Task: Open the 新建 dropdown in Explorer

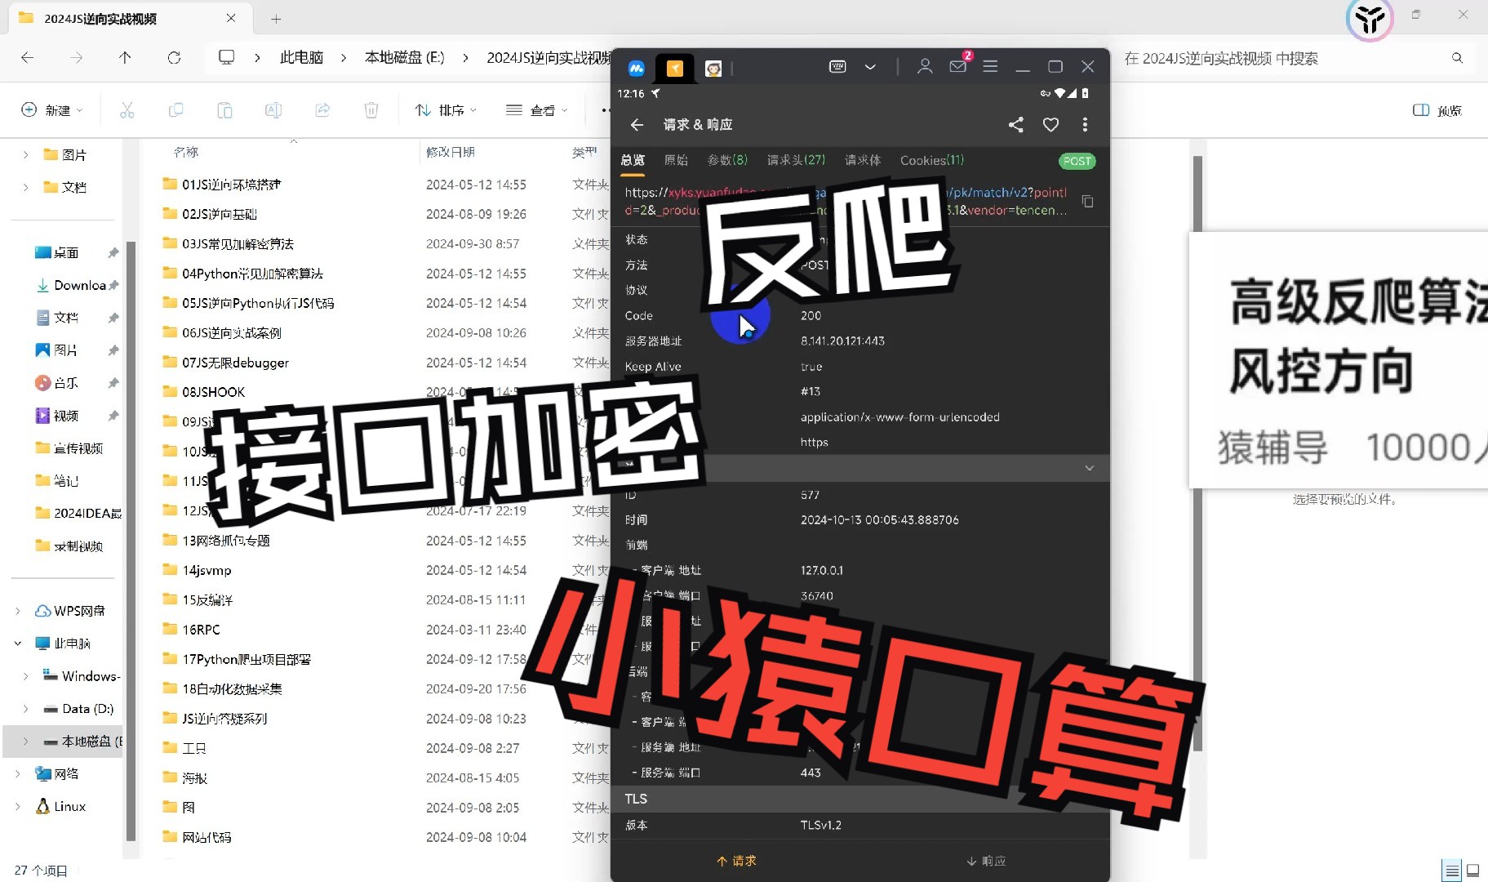Action: pyautogui.click(x=52, y=110)
